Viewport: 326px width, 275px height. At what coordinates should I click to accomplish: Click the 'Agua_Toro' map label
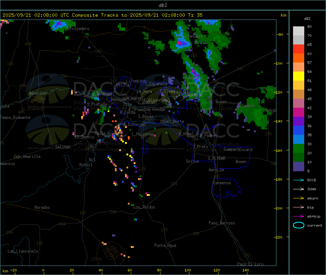[x=39, y=93]
